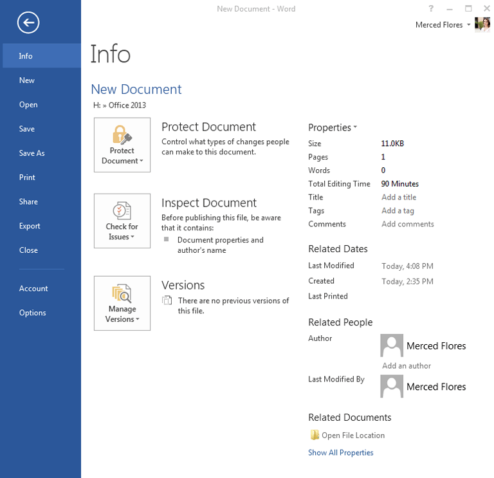Click the 'New Document' blue title heading
This screenshot has width=494, height=478.
click(x=136, y=89)
